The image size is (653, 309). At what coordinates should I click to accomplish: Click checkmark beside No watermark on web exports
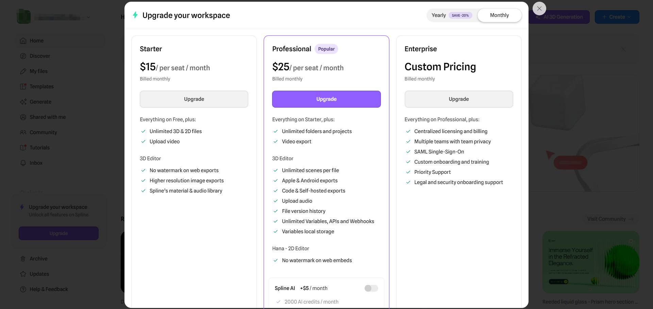coord(143,170)
